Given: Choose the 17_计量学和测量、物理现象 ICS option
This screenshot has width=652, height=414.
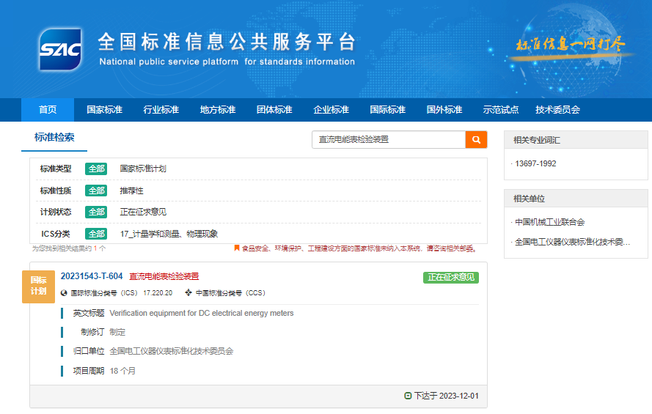Looking at the screenshot, I should (169, 234).
